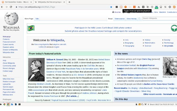Open the network indicator in system tray
Viewport: 177px width, 111px height.
148,104
